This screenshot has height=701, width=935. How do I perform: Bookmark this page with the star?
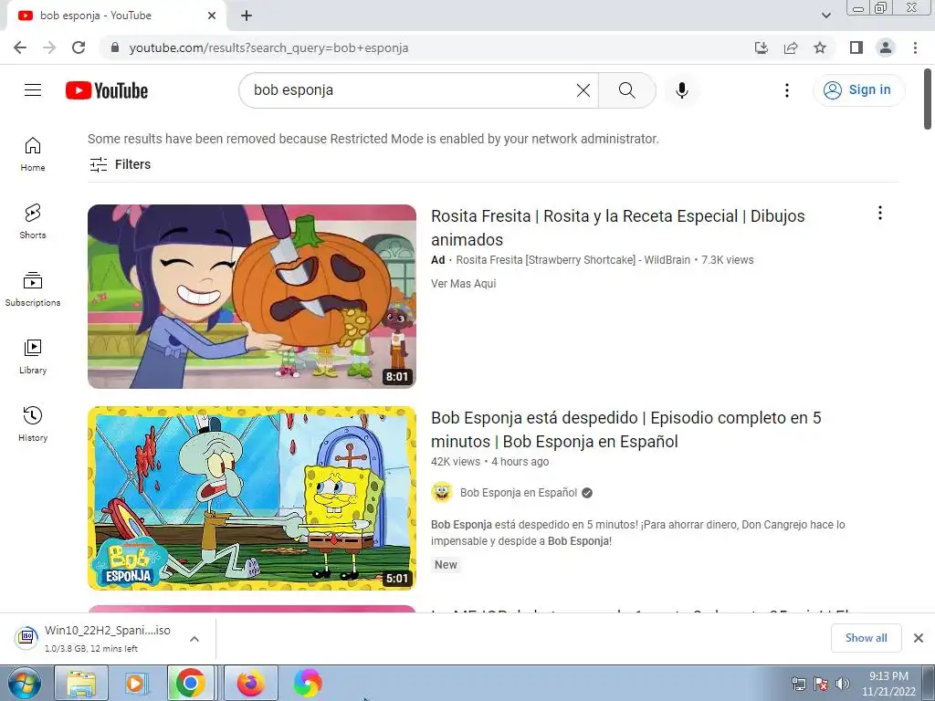(x=820, y=47)
